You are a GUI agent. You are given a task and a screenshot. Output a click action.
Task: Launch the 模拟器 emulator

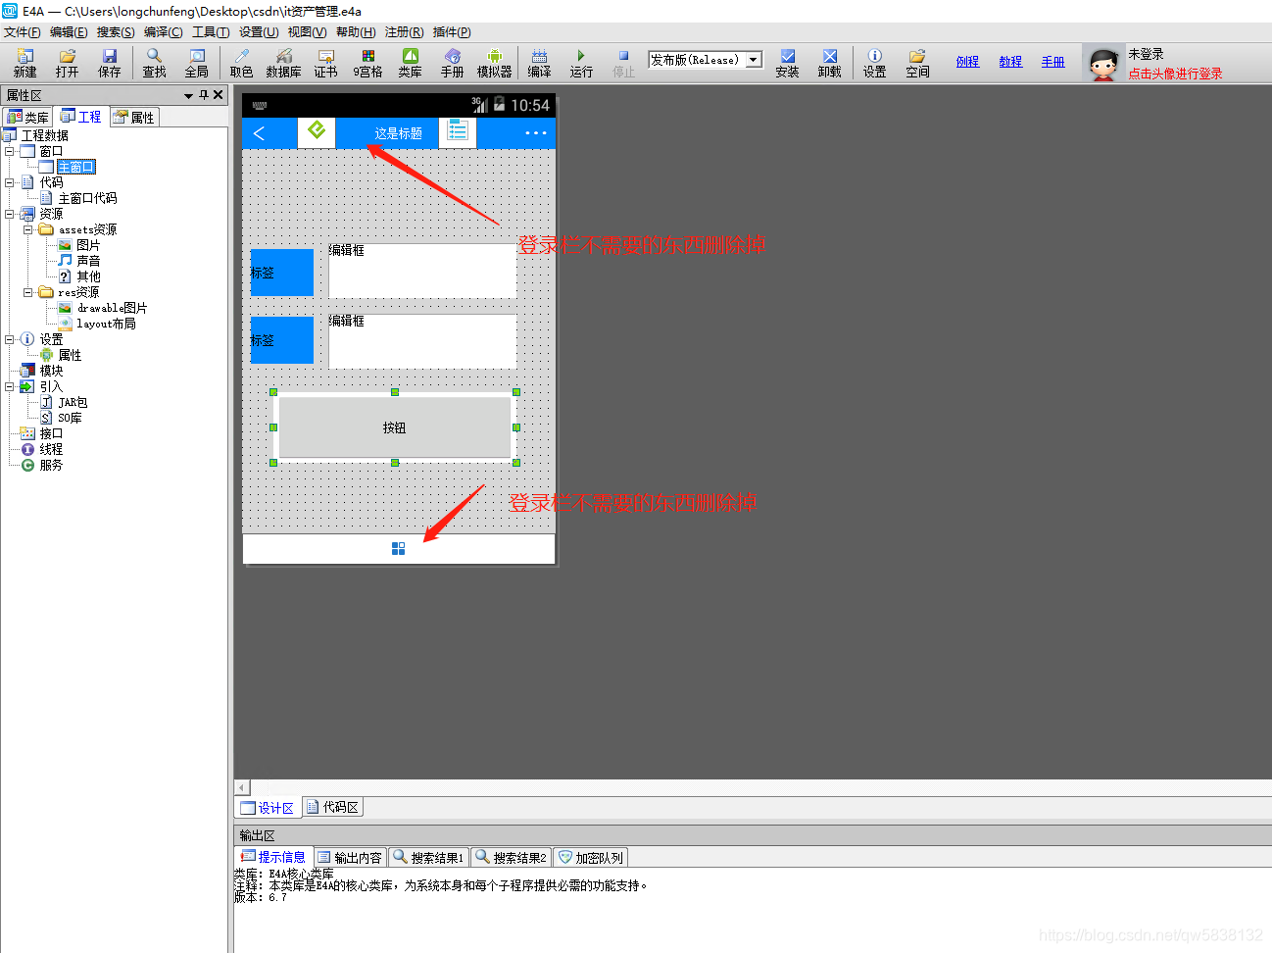click(494, 63)
